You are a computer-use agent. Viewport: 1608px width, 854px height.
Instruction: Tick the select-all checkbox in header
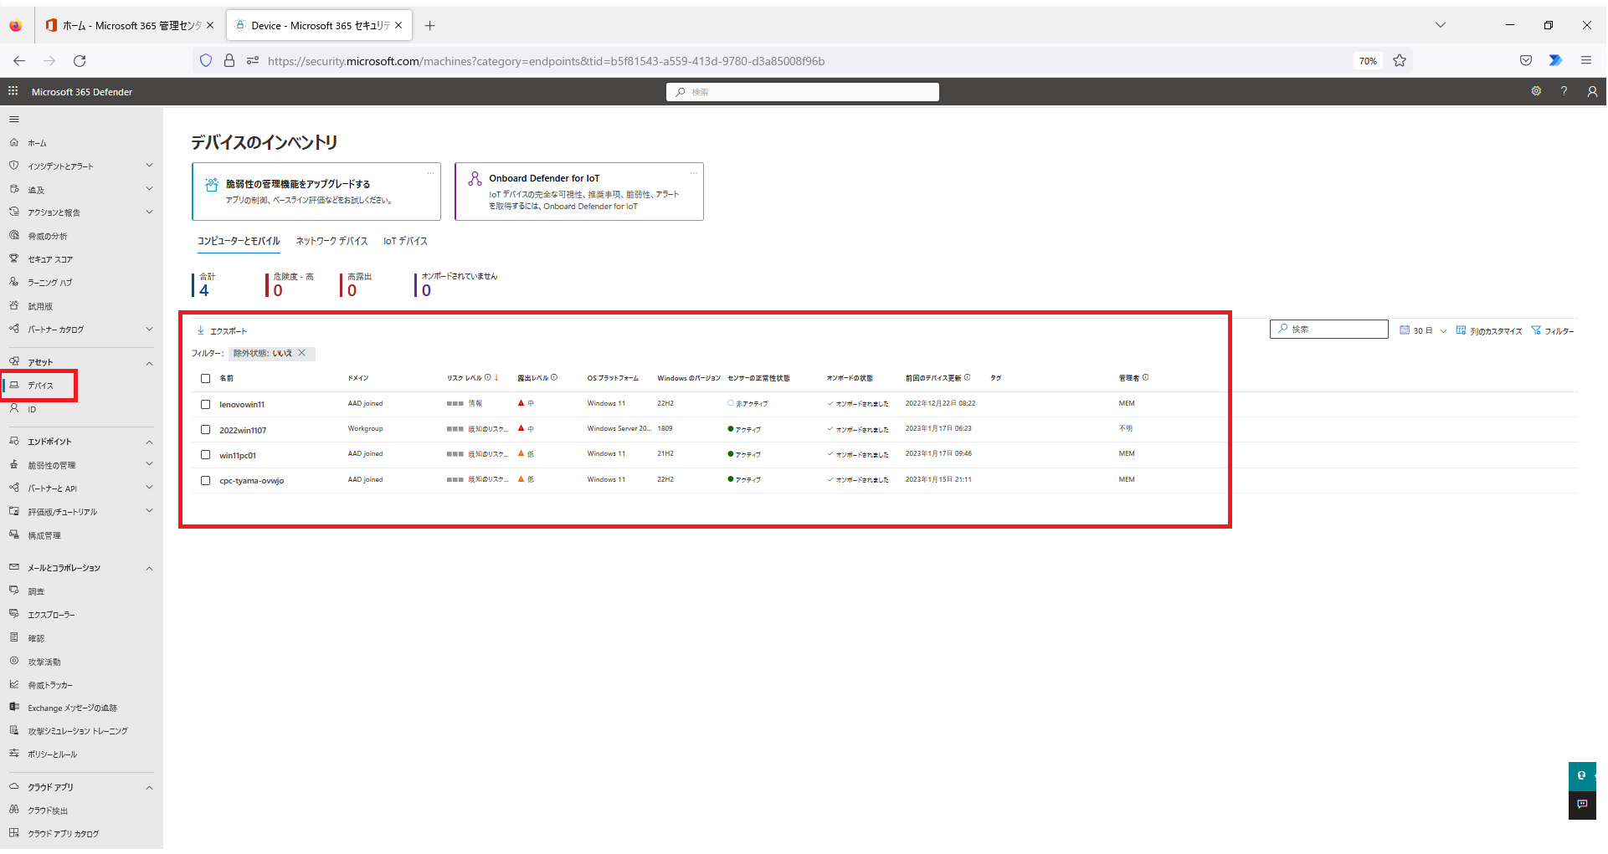click(205, 378)
